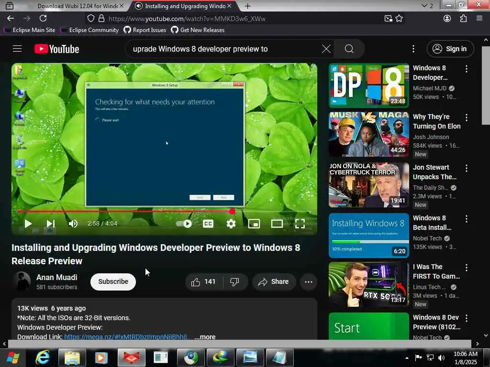Open Report Issues bookmark
Viewport: 490px width, 367px height.
point(145,30)
